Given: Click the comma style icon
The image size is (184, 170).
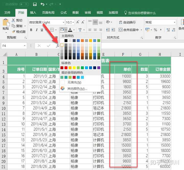Looking at the screenshot, I should tap(161, 30).
